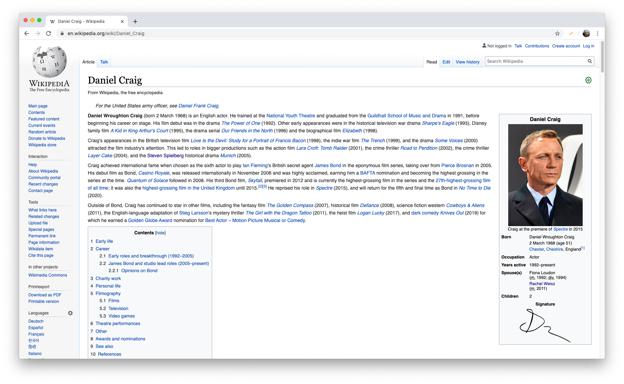Open View history tab
This screenshot has width=624, height=384.
[x=468, y=62]
